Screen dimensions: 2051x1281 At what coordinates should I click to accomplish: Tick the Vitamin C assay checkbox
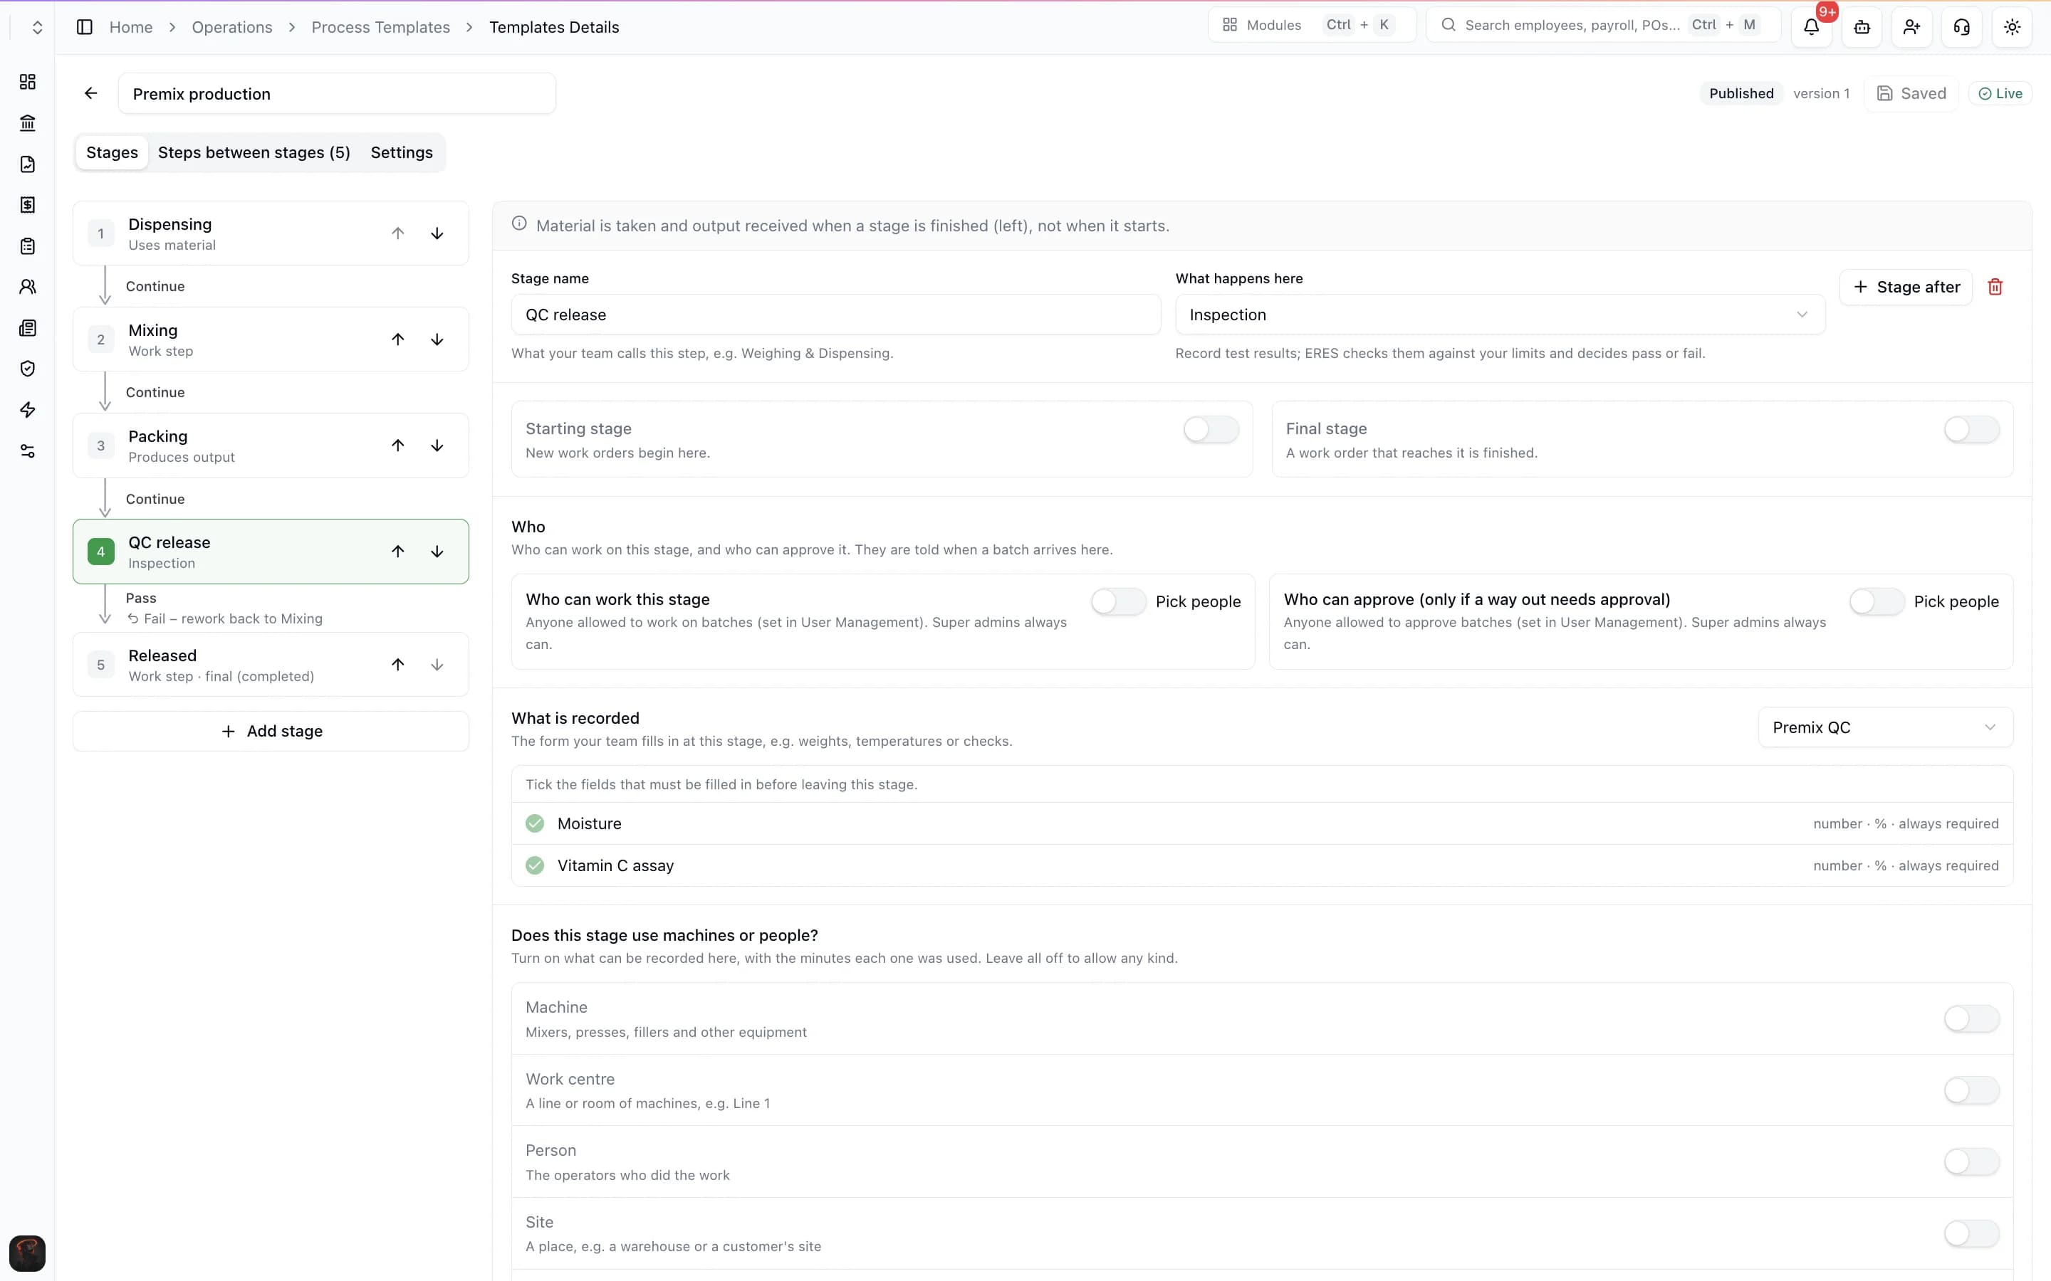[535, 866]
